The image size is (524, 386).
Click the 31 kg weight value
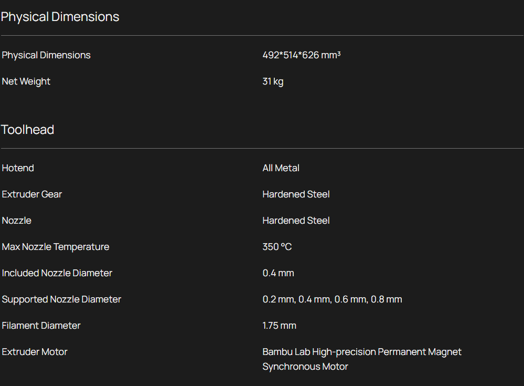coord(273,81)
